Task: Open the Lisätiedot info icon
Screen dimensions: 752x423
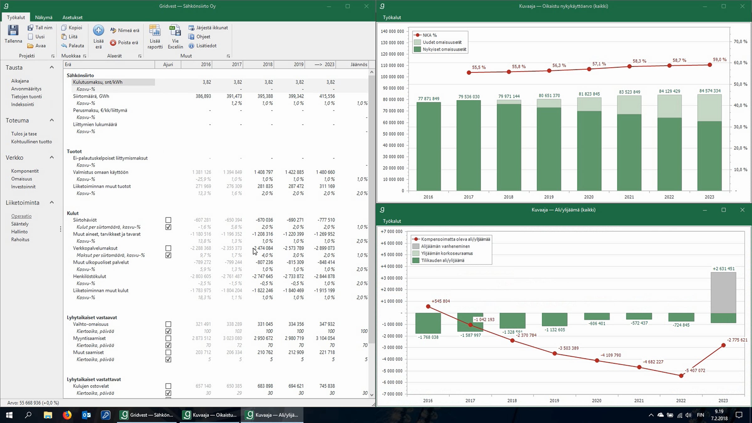Action: (191, 46)
